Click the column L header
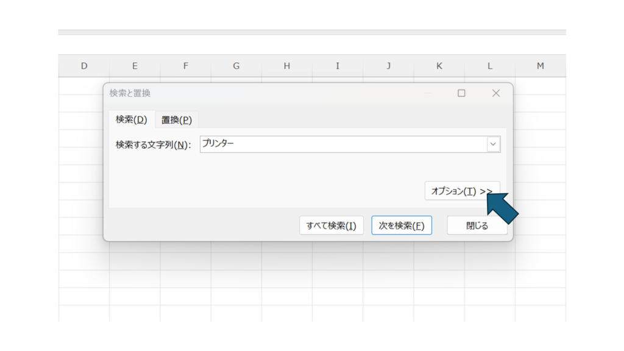 489,66
